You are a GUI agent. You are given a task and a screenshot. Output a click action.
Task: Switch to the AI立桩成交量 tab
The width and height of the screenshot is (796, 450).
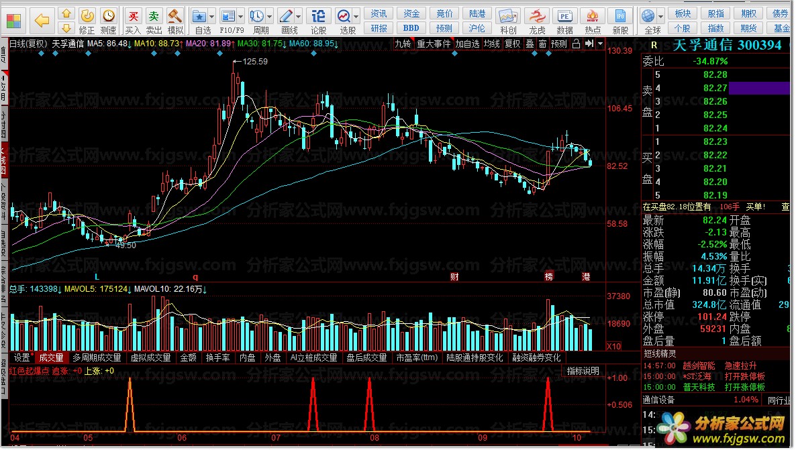[313, 357]
